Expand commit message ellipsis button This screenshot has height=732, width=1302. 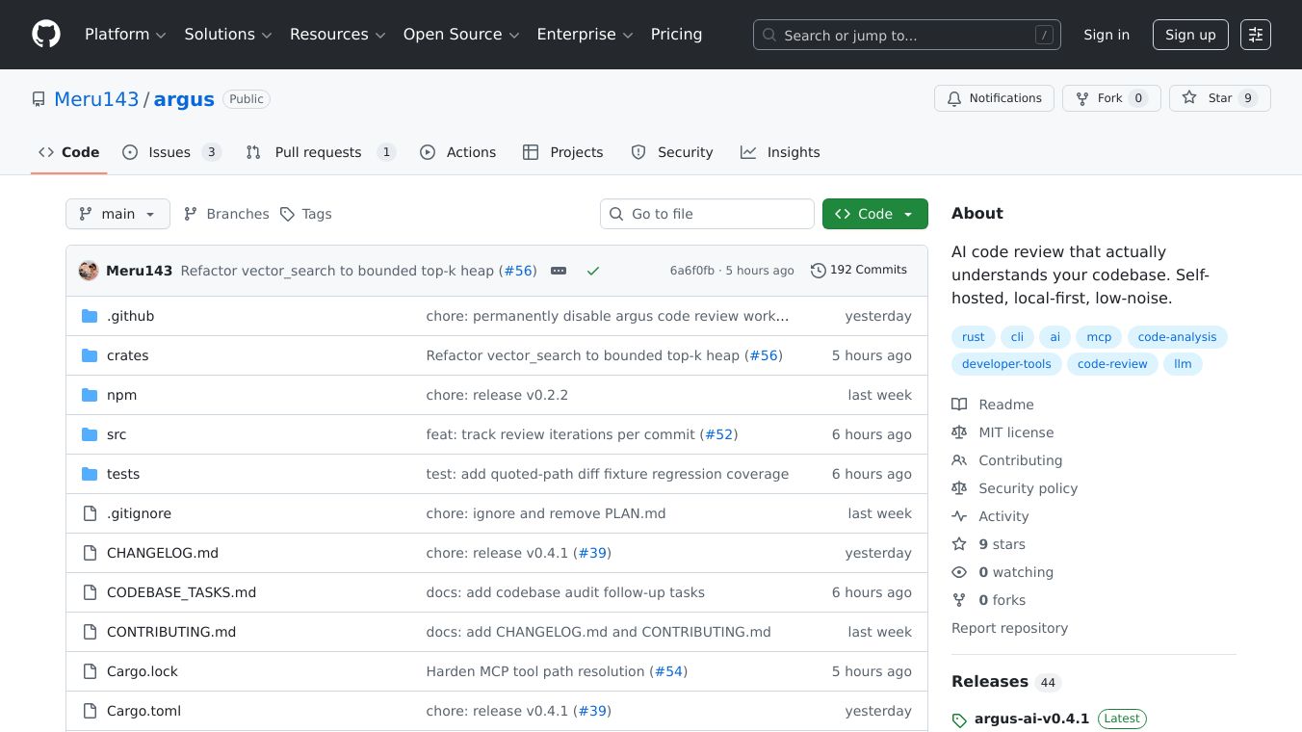tap(559, 271)
